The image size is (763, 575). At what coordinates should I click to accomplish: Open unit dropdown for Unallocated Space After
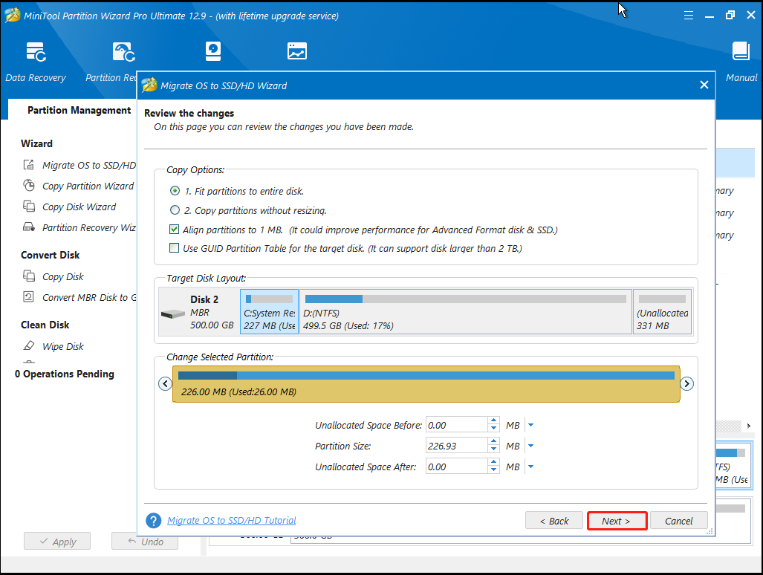tap(531, 467)
